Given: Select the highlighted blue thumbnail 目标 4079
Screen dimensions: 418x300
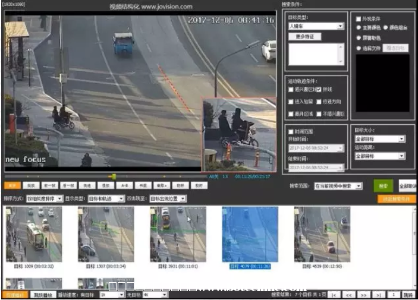Looking at the screenshot, I should pos(250,234).
